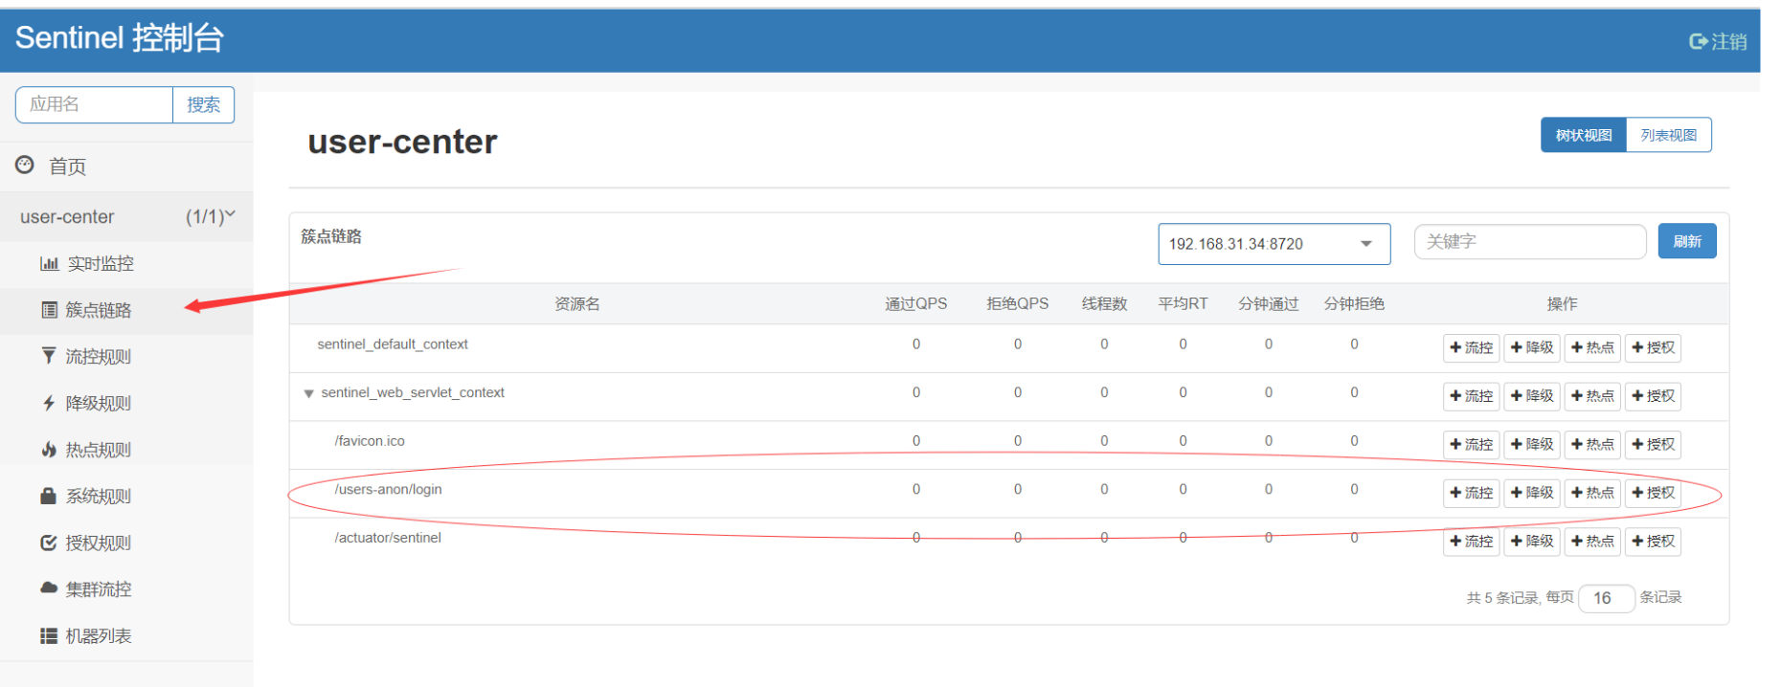The image size is (1781, 687).
Task: Add 流控 rule for /users-anon/login
Action: 1472,493
